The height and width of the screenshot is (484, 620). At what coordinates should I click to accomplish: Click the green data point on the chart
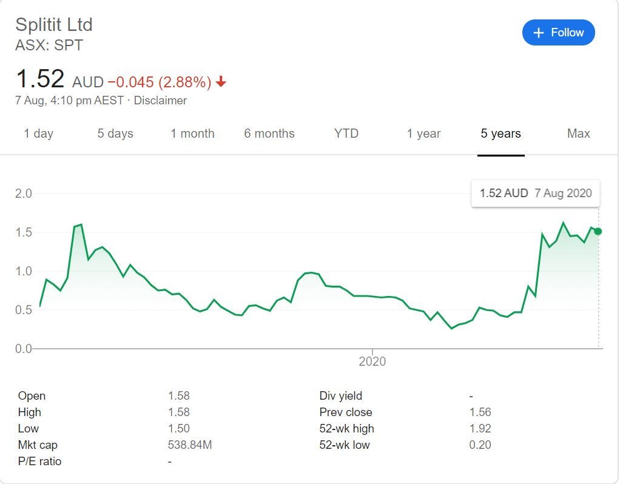pos(598,231)
